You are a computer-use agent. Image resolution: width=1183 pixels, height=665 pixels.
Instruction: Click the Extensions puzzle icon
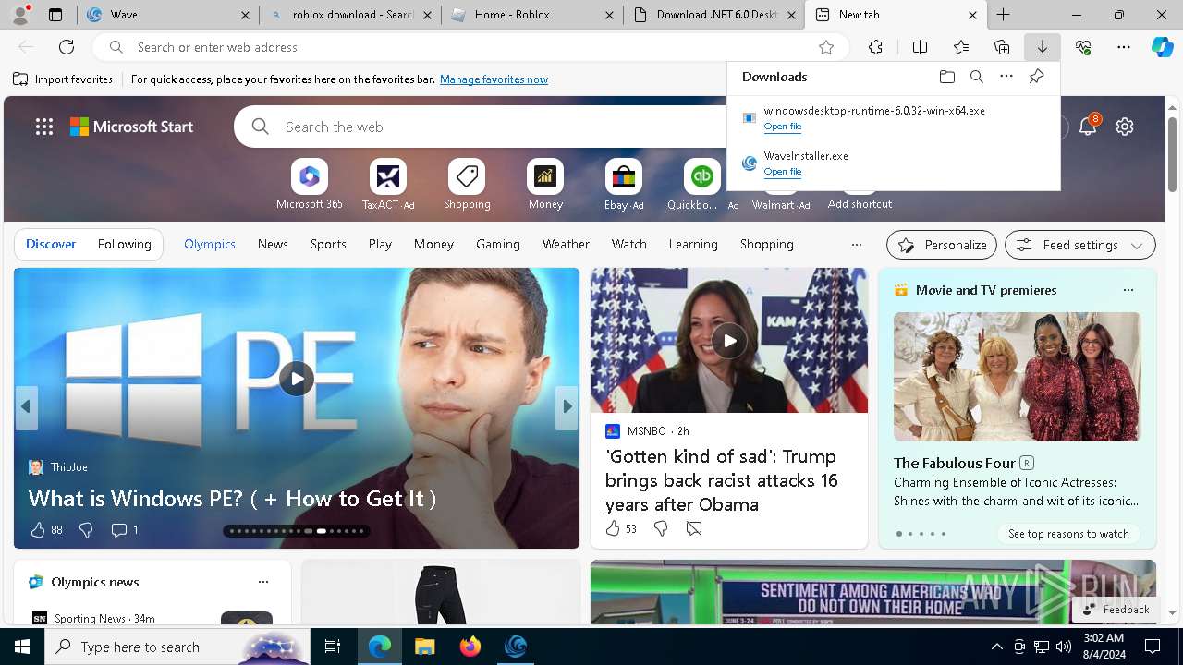(x=875, y=47)
